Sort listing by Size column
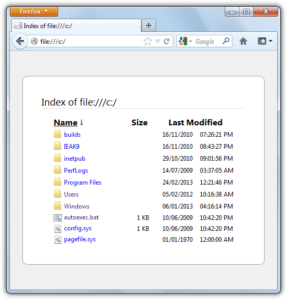This screenshot has width=287, height=299. point(139,122)
